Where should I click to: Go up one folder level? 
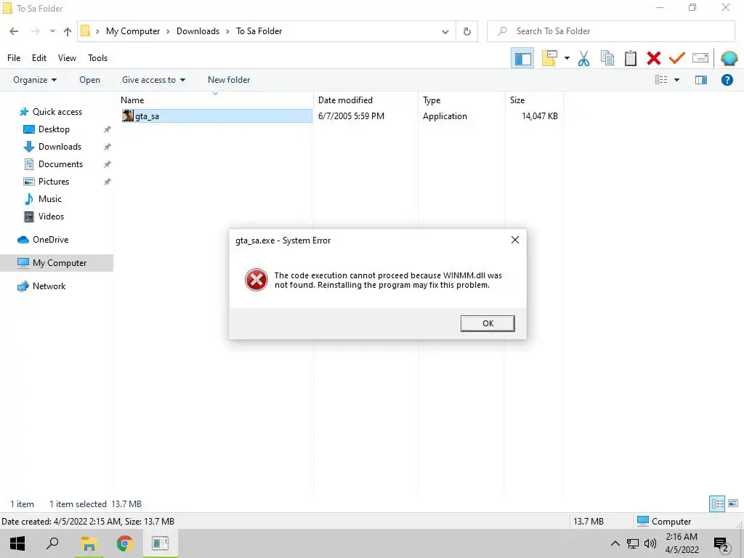point(68,32)
